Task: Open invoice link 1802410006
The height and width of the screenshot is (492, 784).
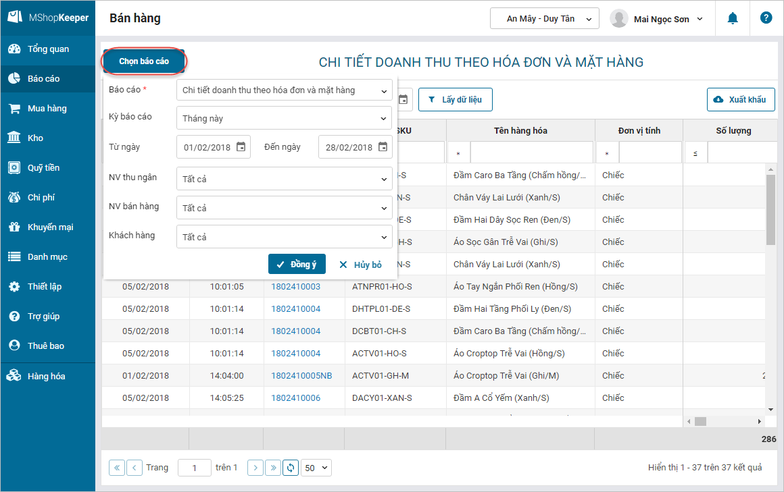Action: click(295, 398)
